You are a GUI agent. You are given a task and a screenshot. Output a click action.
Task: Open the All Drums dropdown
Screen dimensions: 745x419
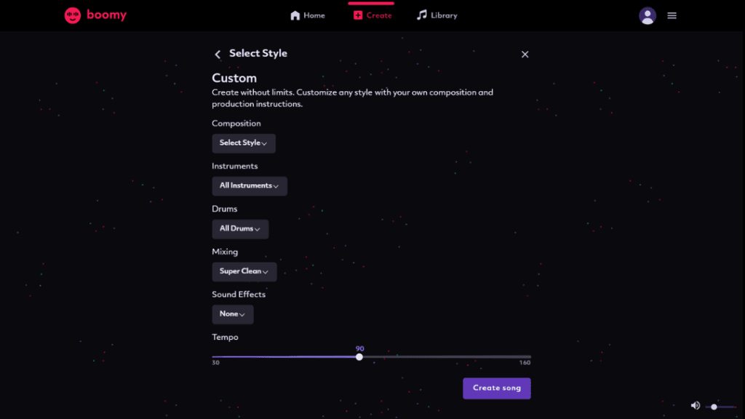point(240,228)
